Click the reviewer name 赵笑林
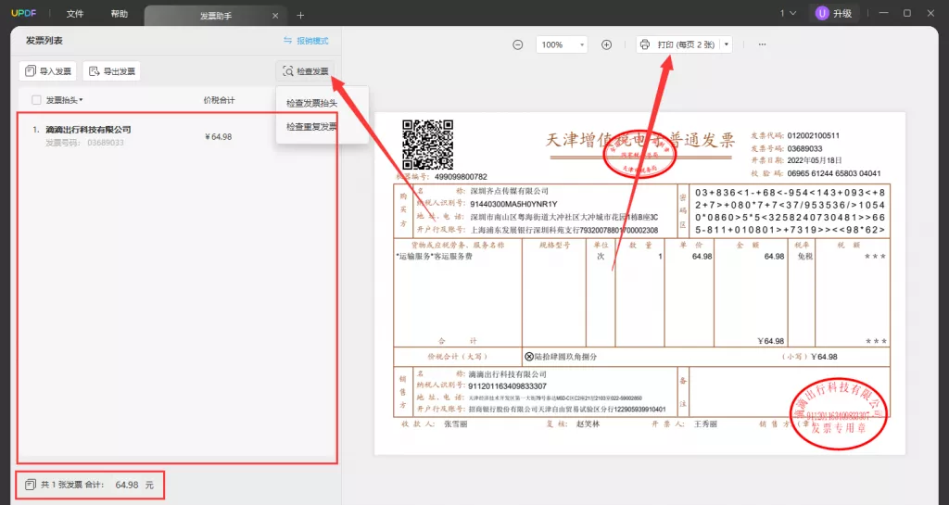949x505 pixels. pyautogui.click(x=588, y=424)
